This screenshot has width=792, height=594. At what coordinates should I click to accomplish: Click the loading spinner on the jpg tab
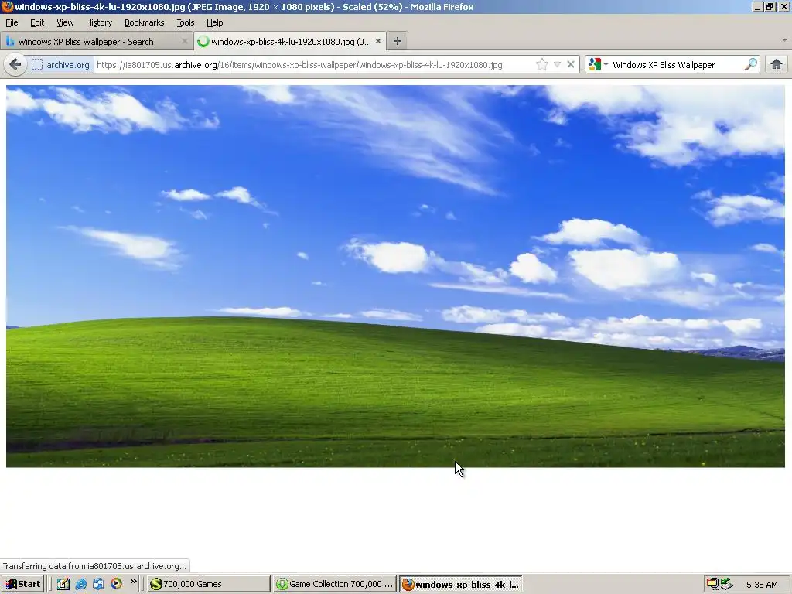pyautogui.click(x=203, y=42)
